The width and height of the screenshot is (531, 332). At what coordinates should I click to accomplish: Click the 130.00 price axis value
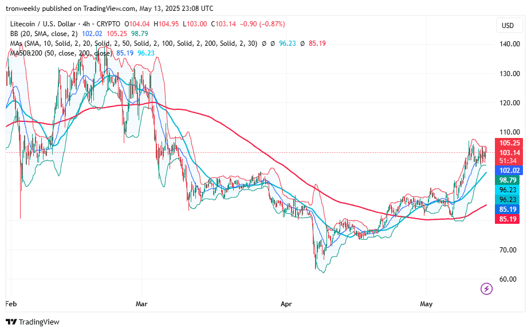pyautogui.click(x=509, y=73)
